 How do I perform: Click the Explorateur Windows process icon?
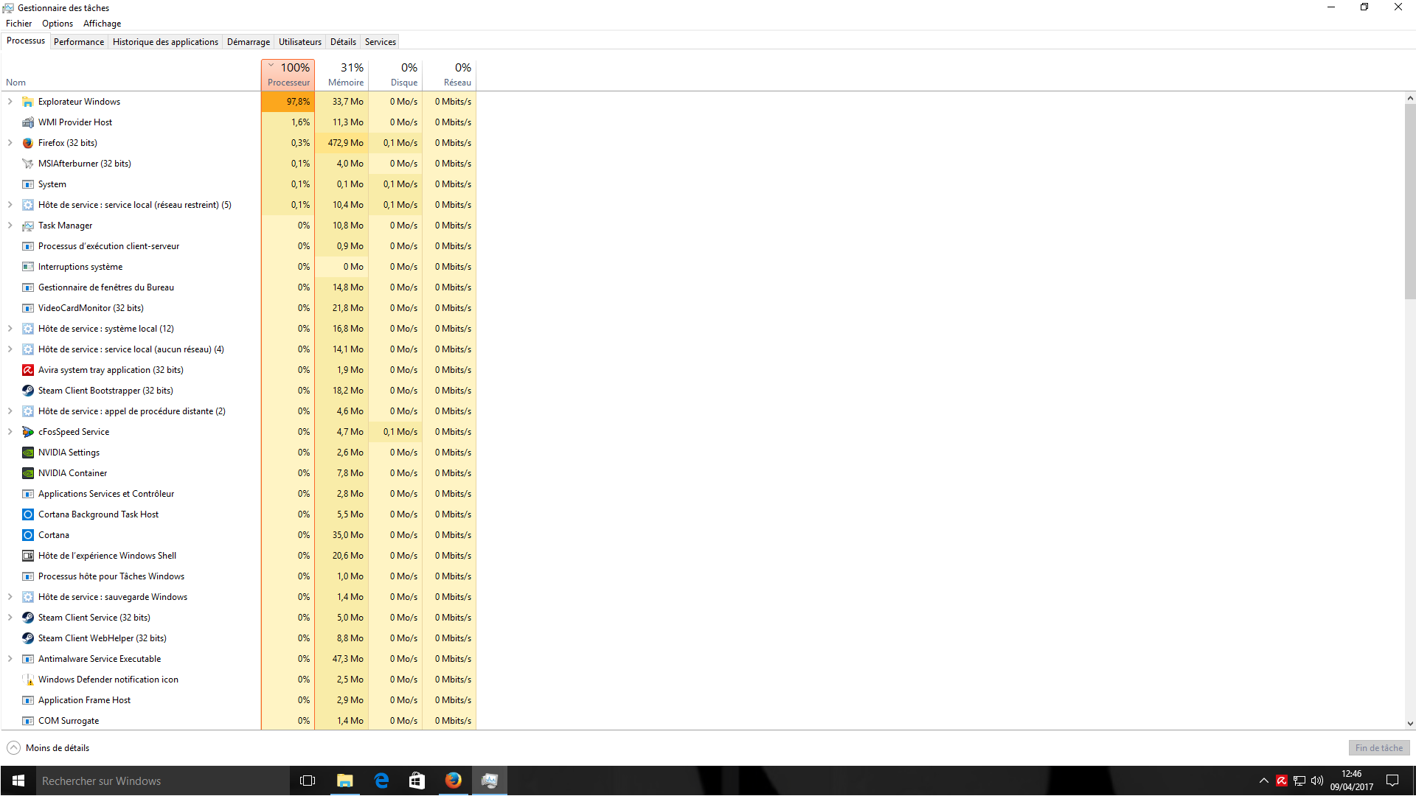(x=28, y=102)
